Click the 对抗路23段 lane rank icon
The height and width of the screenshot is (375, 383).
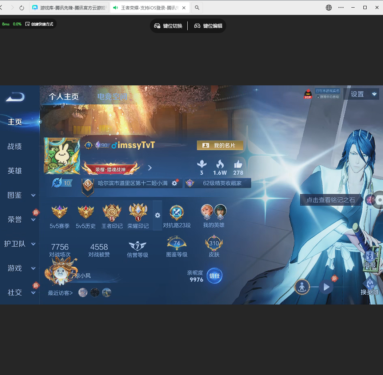[x=177, y=213]
